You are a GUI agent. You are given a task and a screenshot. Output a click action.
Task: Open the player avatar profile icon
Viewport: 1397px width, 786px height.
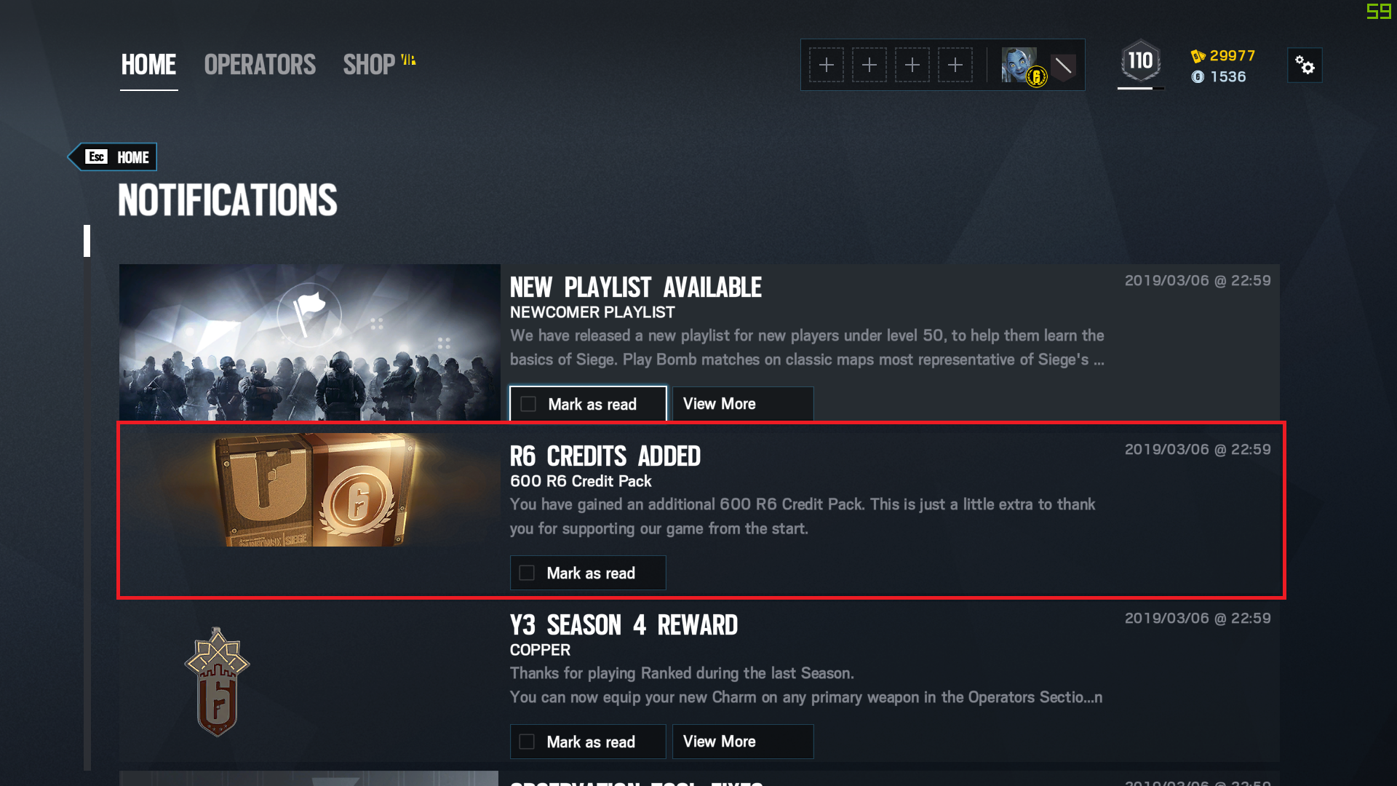point(1021,65)
